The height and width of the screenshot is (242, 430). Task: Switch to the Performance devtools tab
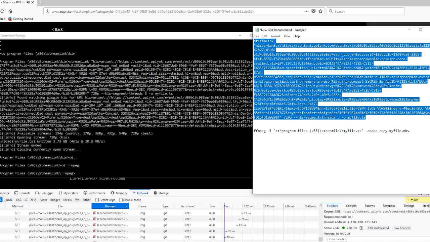[94, 193]
